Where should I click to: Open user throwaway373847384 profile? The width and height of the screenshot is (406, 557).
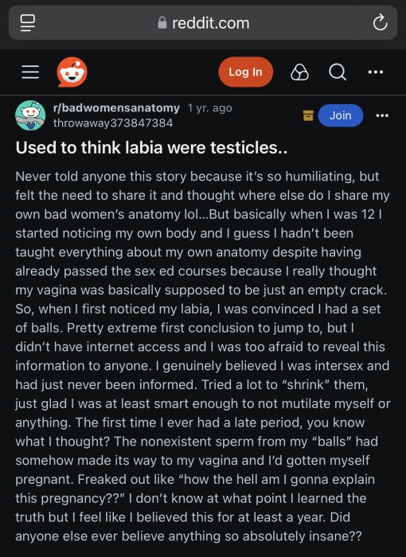(113, 123)
